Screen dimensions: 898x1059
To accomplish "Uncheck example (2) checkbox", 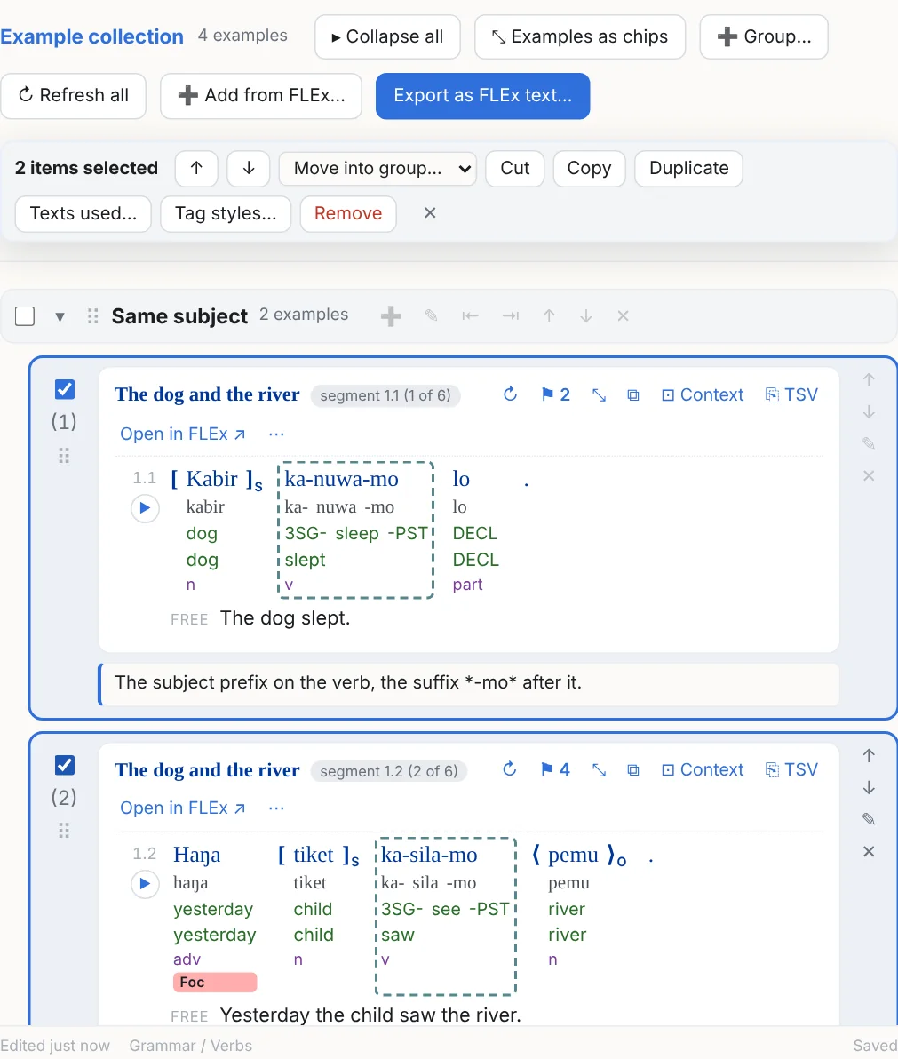I will (65, 765).
